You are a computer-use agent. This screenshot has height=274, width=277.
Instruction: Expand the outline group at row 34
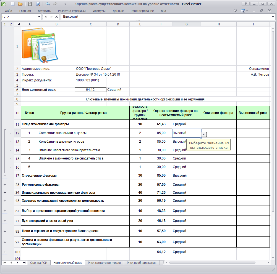(x=5, y=193)
